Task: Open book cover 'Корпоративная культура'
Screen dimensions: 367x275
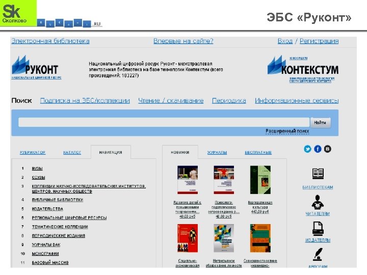Action: tap(260, 180)
